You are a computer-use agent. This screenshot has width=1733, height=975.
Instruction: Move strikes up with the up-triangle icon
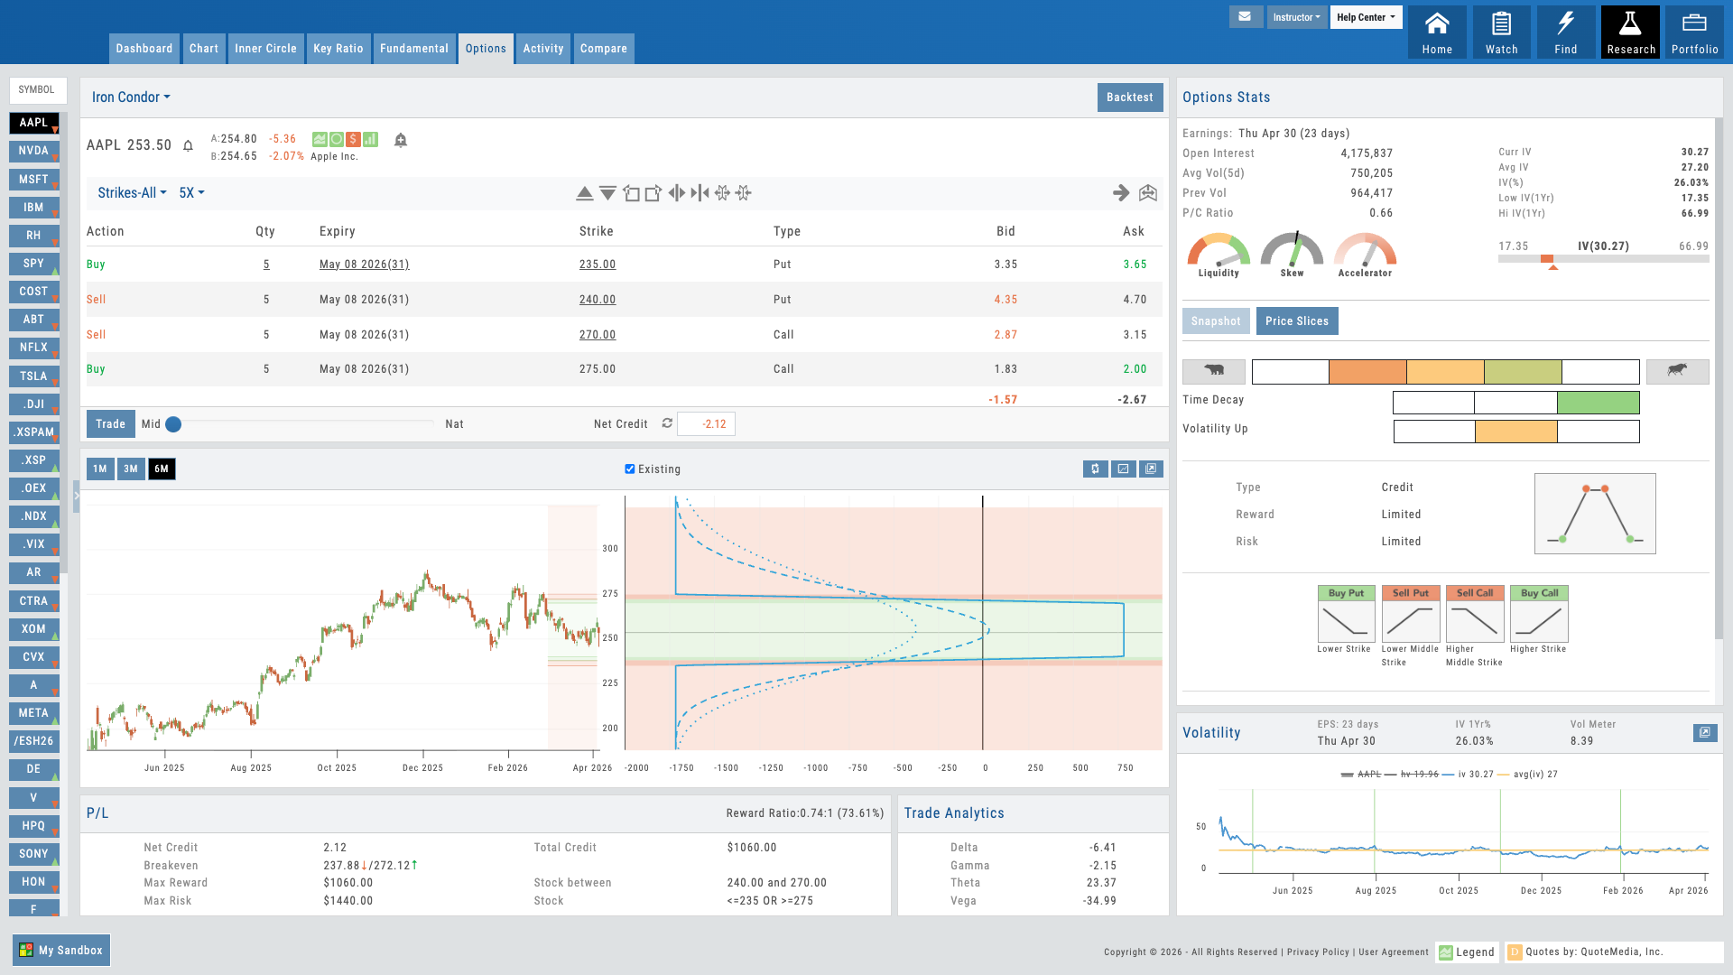584,191
